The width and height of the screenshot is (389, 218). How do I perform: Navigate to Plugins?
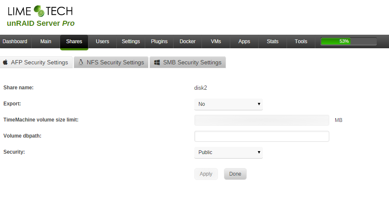(x=159, y=41)
